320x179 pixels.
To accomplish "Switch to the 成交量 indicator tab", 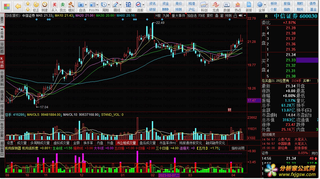I will [22, 143].
